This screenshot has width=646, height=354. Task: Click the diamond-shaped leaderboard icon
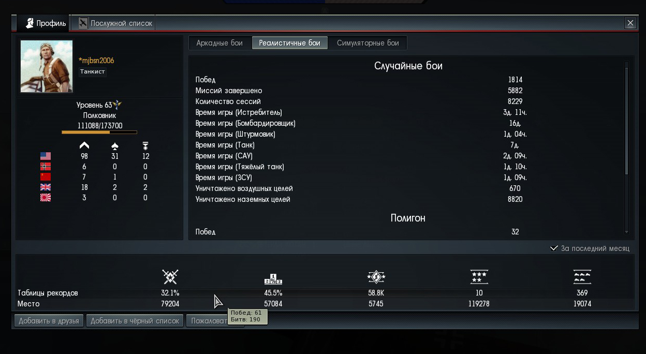pos(376,277)
